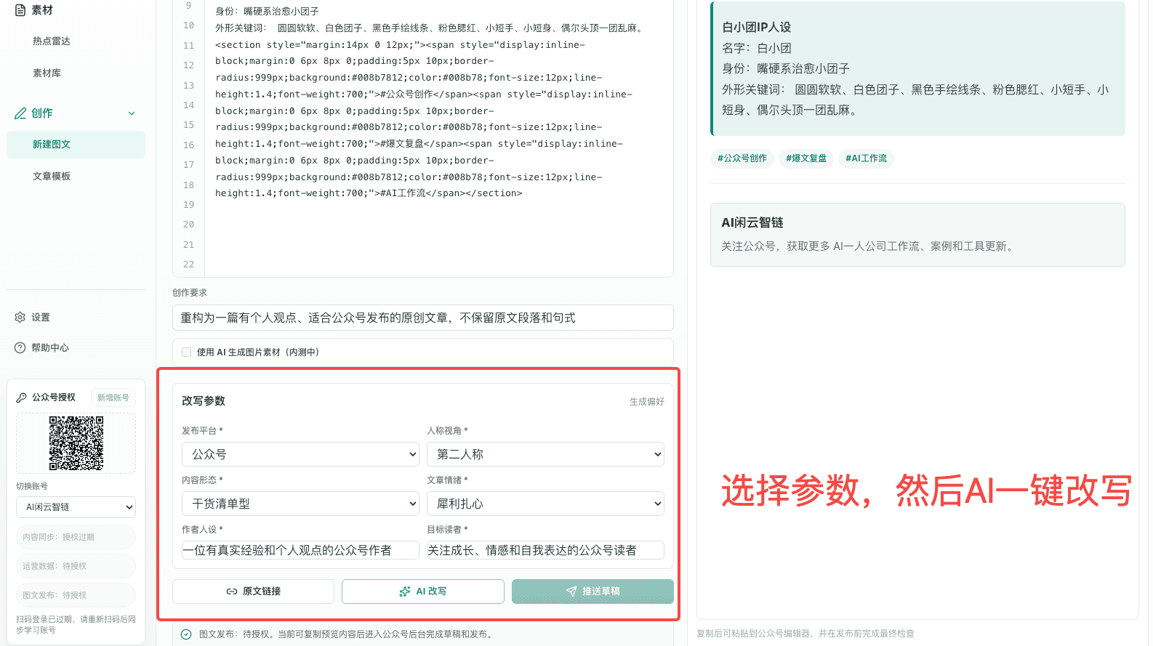Image resolution: width=1153 pixels, height=646 pixels.
Task: Click the 素材 document icon in sidebar
Action: click(20, 10)
